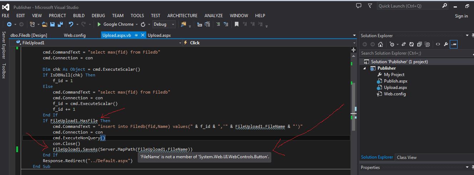Click the Quick Launch search magnifier

445,6
